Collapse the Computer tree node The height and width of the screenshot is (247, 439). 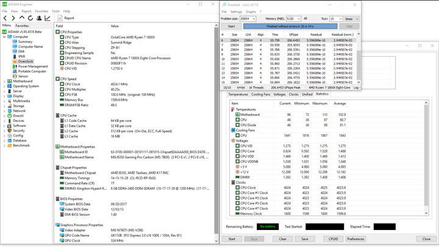point(4,37)
